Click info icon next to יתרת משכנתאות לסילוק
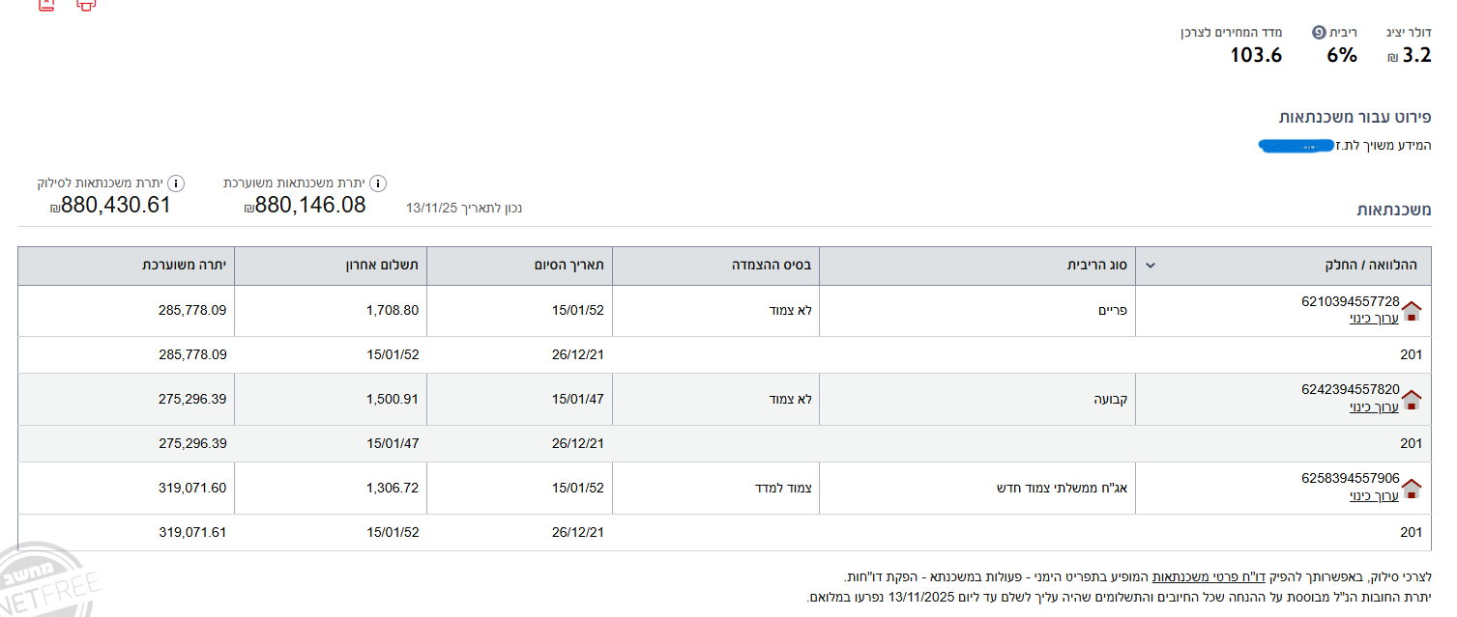The image size is (1457, 617). click(x=176, y=183)
